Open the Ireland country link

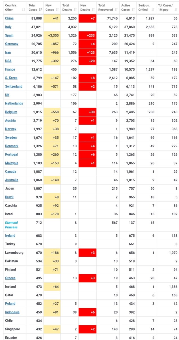pos(10,235)
